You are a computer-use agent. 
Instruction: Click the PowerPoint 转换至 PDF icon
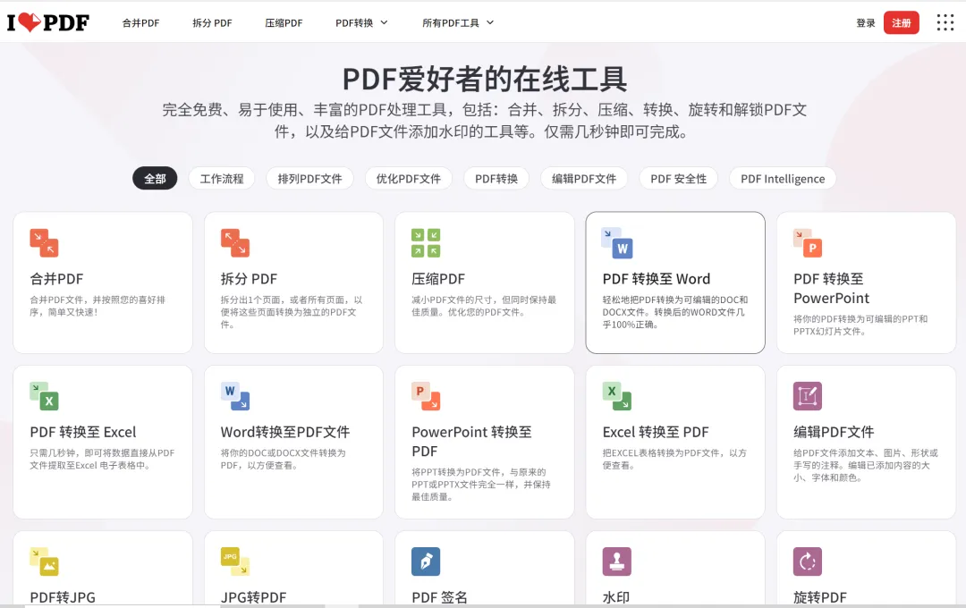coord(426,396)
